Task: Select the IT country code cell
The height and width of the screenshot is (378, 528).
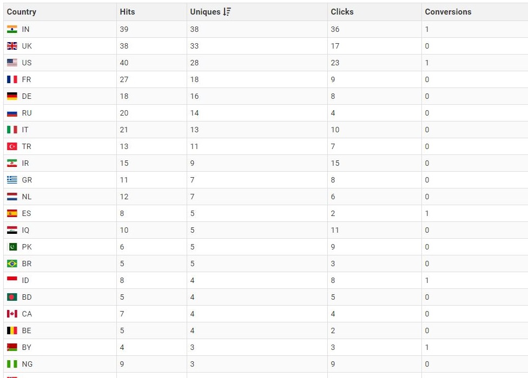Action: (x=25, y=130)
